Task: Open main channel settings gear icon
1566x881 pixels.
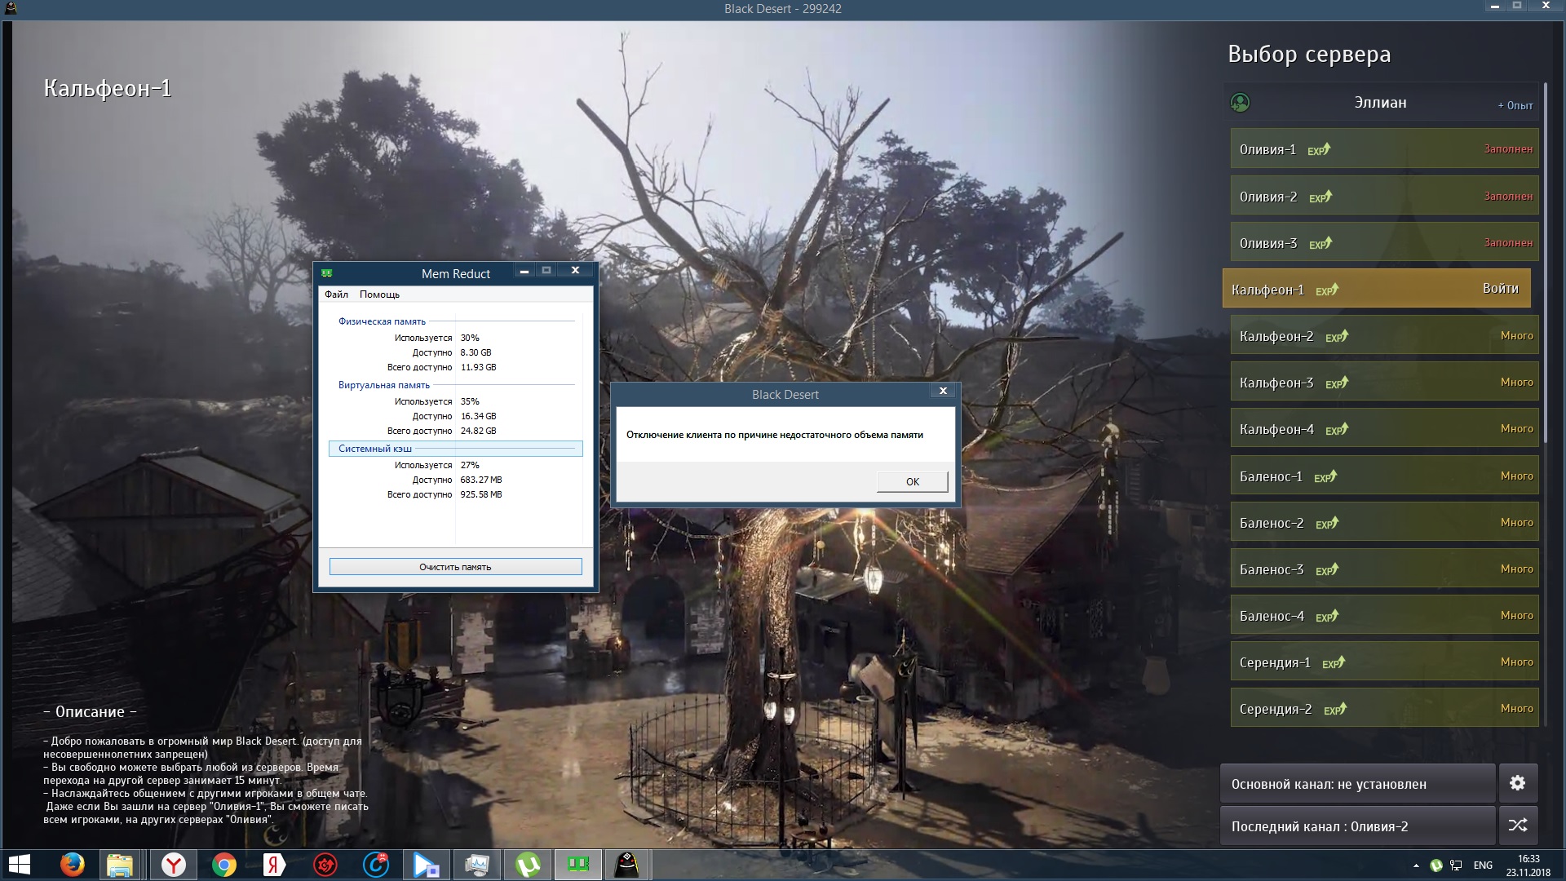Action: pos(1517,783)
